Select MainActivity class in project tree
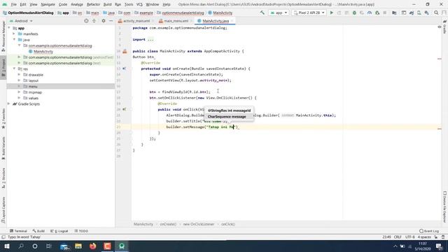This screenshot has width=448, height=252. (43, 51)
